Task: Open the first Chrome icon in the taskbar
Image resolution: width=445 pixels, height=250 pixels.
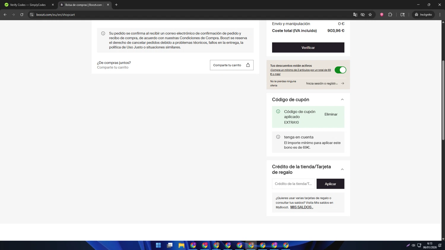Action: click(193, 245)
